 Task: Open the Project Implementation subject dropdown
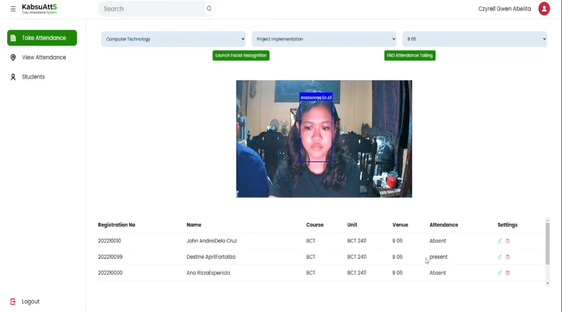[324, 39]
